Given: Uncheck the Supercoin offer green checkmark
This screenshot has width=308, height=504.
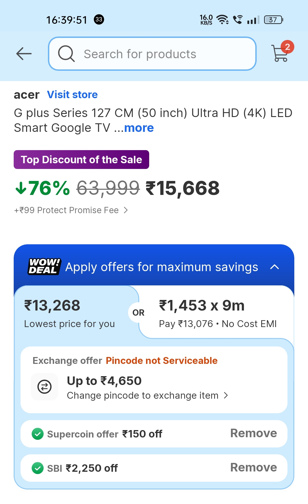Looking at the screenshot, I should tap(37, 434).
